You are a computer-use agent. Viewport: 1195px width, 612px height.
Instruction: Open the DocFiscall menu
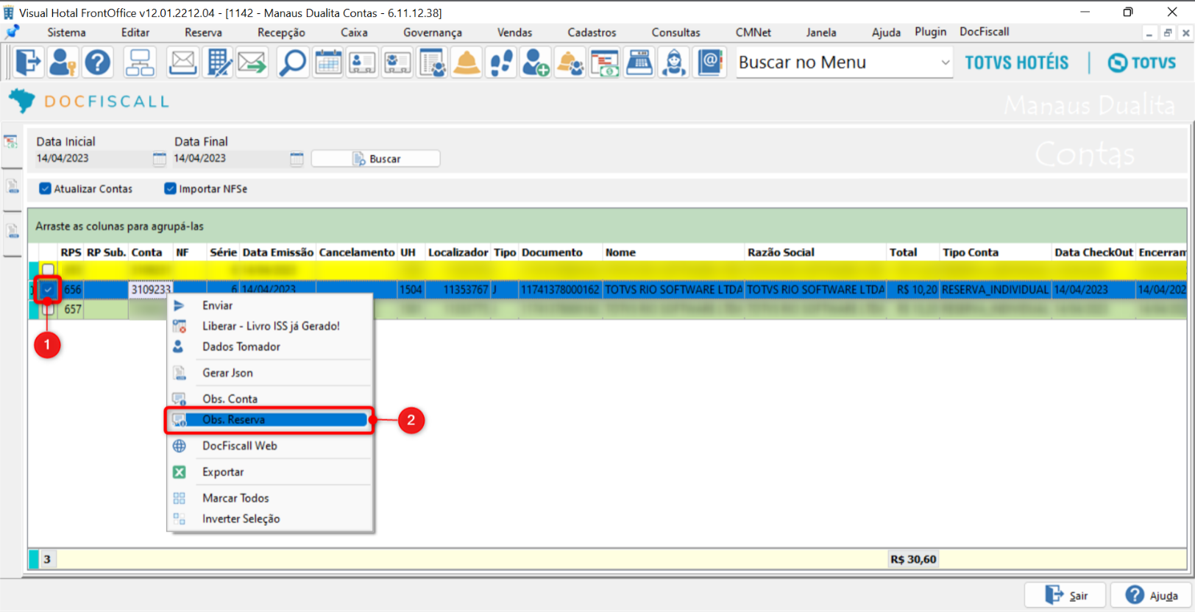tap(984, 32)
